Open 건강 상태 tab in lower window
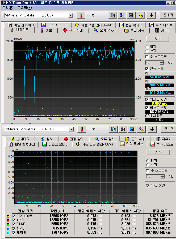Screen dimensions: 176x239 coord(74,139)
